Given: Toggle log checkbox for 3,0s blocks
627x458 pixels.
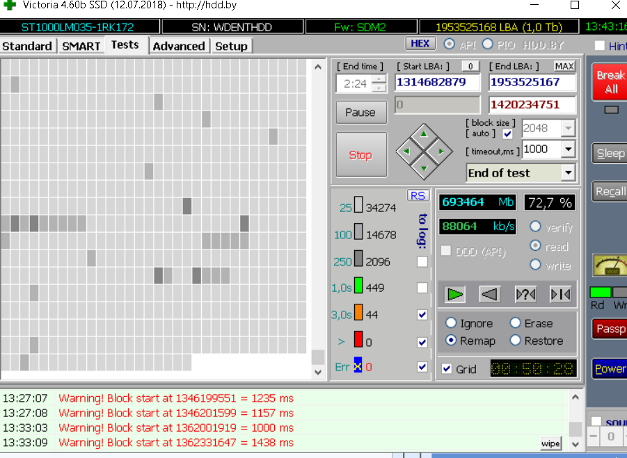Looking at the screenshot, I should (422, 315).
